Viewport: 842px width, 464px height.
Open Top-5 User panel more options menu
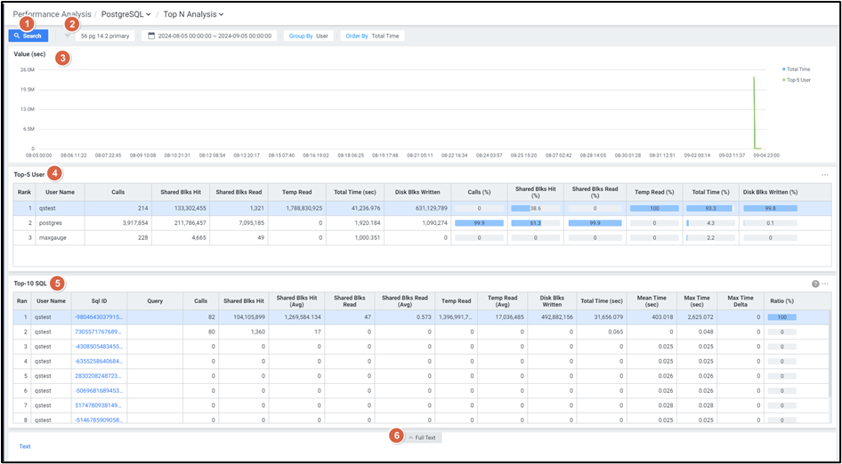click(x=825, y=175)
